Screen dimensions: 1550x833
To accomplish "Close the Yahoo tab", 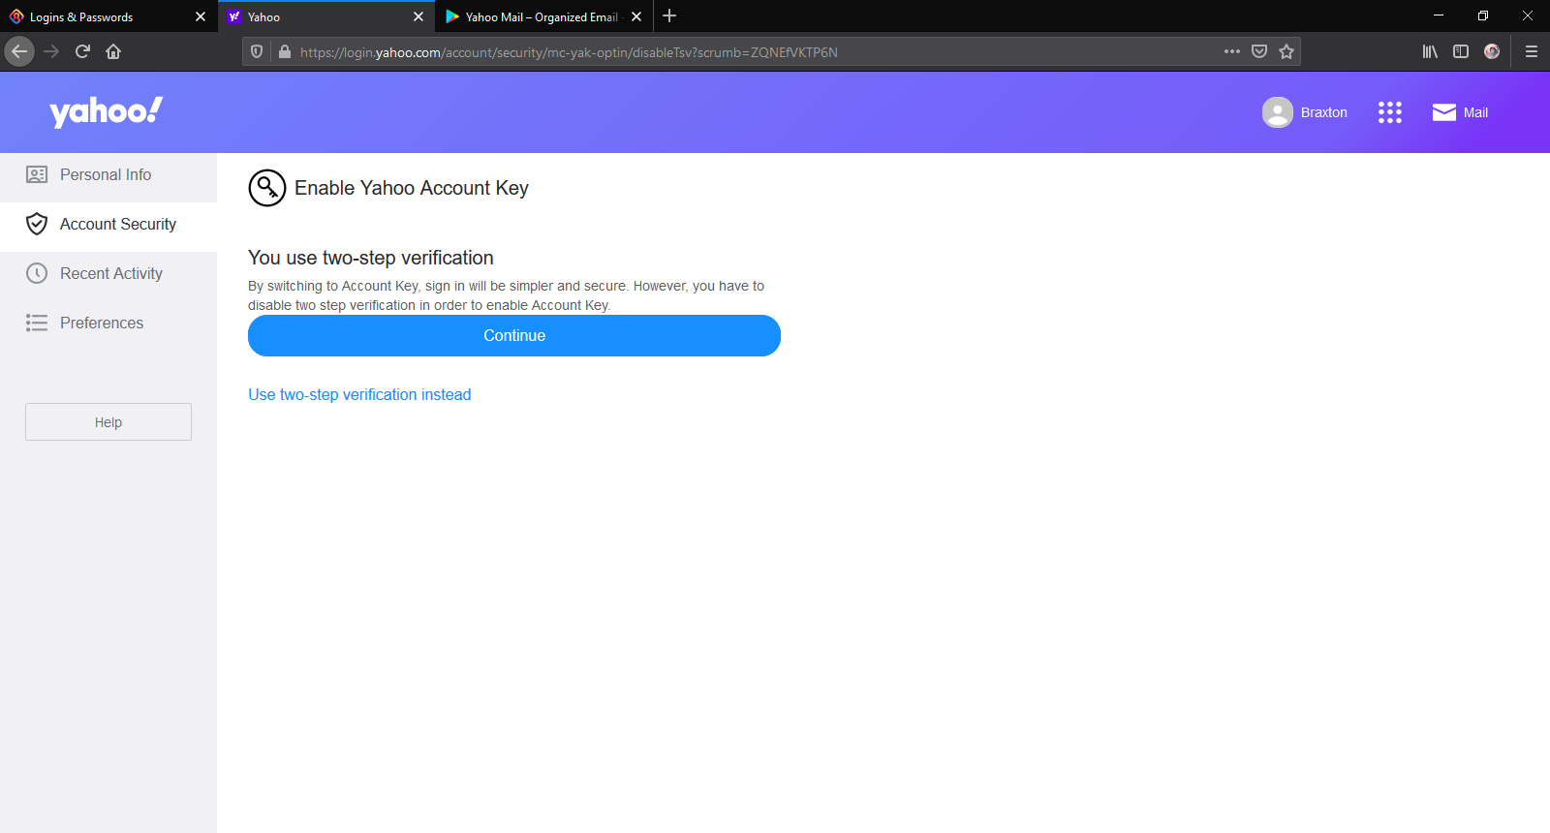I will click(418, 16).
